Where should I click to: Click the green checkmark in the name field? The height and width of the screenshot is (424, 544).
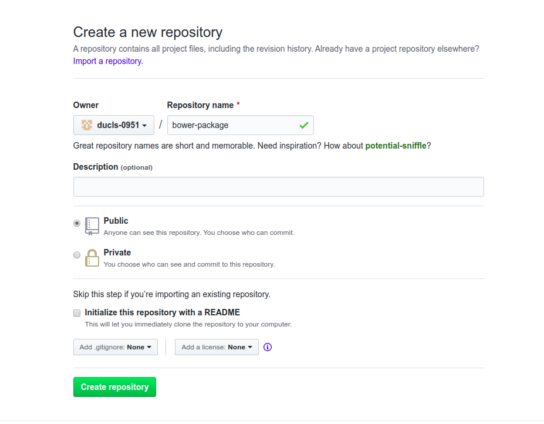(x=303, y=125)
